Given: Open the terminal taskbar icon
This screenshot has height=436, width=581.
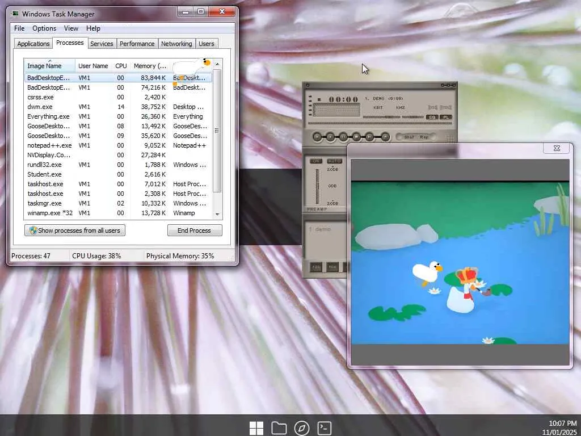Looking at the screenshot, I should pos(325,428).
